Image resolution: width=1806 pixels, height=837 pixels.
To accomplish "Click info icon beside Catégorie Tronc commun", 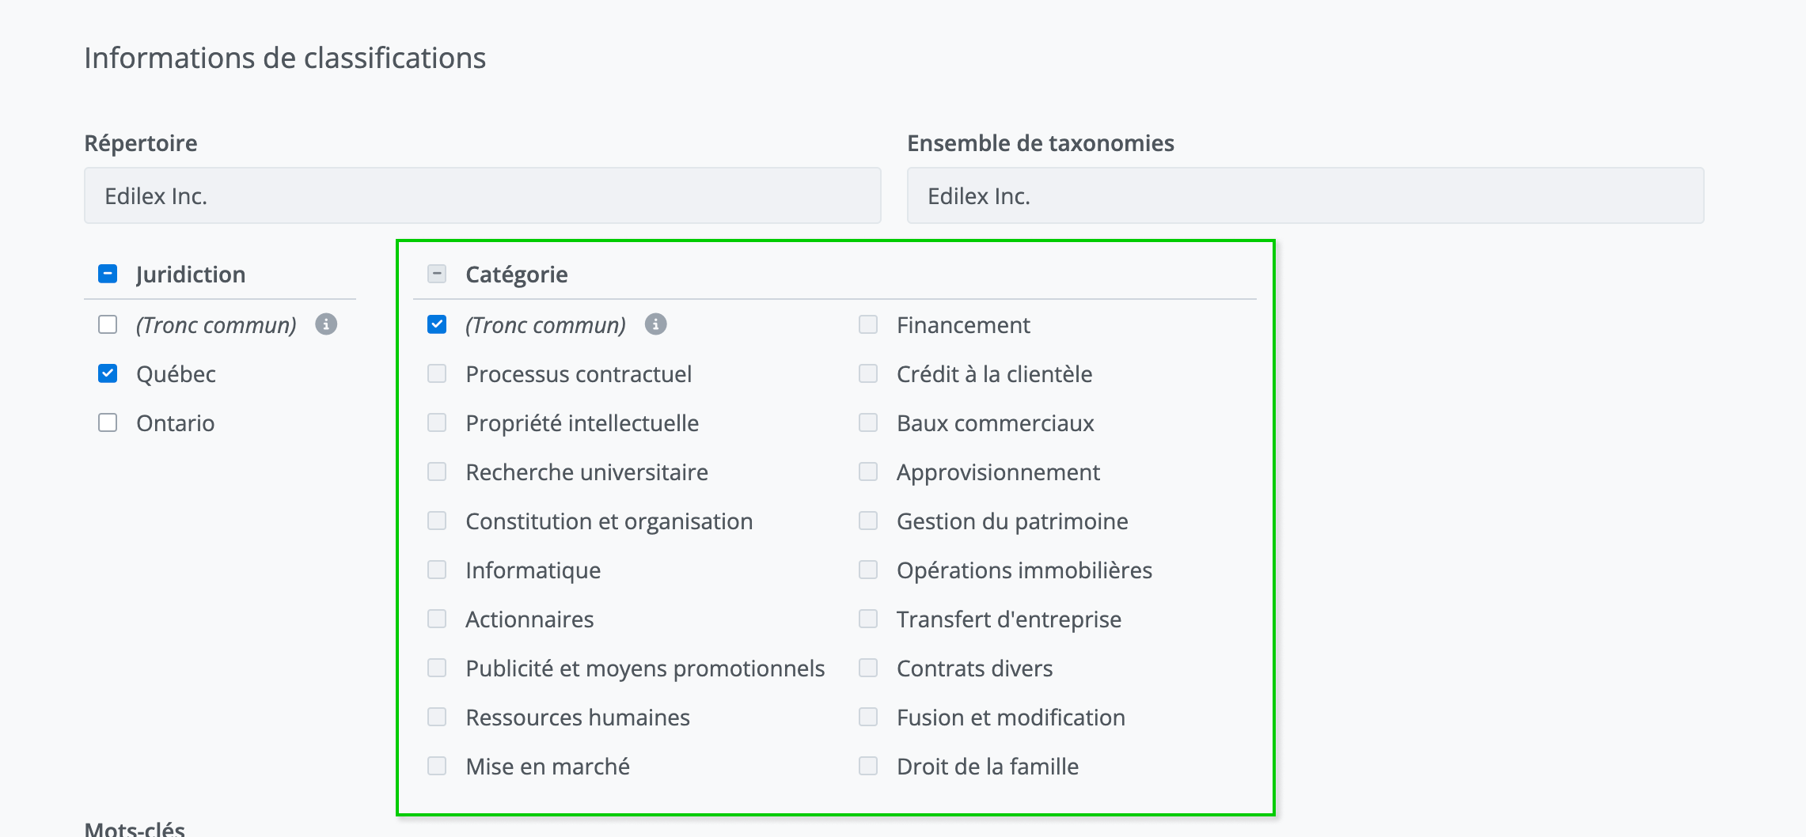I will [x=655, y=324].
